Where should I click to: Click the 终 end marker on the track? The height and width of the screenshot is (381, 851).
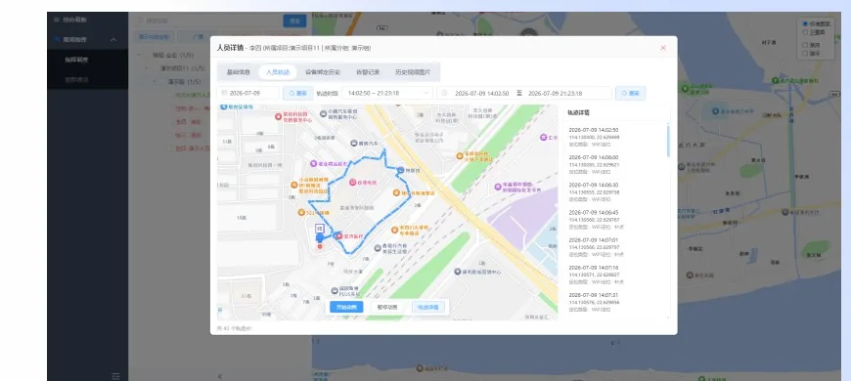320,229
